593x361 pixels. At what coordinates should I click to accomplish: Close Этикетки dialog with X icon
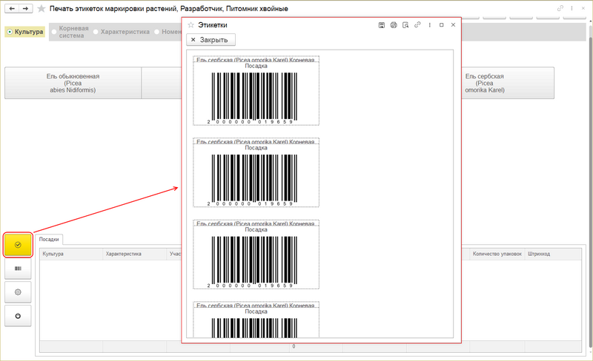[453, 25]
